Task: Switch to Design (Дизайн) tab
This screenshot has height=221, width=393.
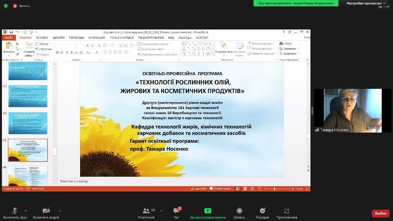Action: [x=58, y=38]
